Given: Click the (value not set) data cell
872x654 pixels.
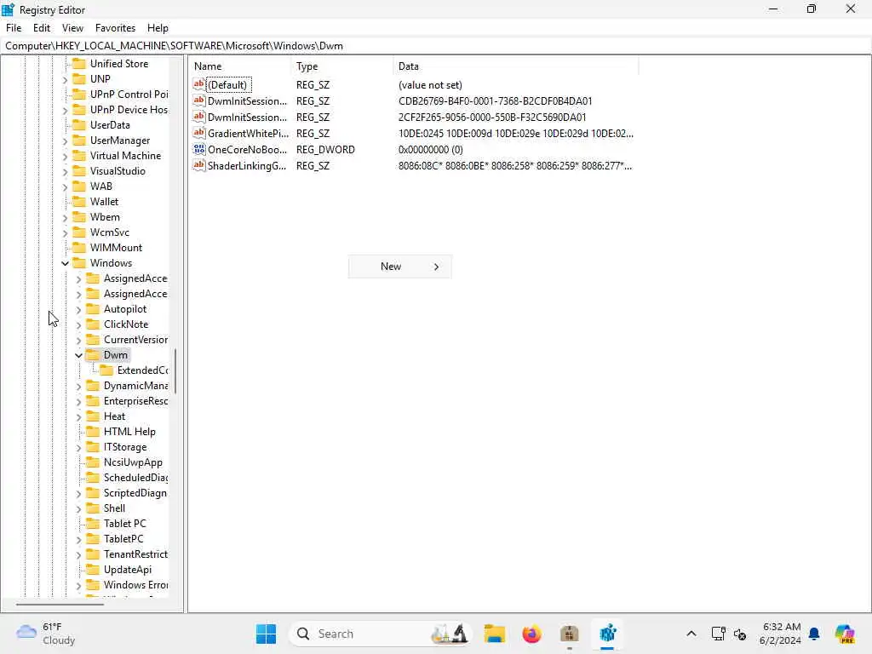Looking at the screenshot, I should coord(430,85).
